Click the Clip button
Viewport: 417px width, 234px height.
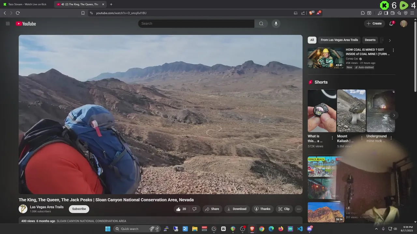tap(284, 209)
